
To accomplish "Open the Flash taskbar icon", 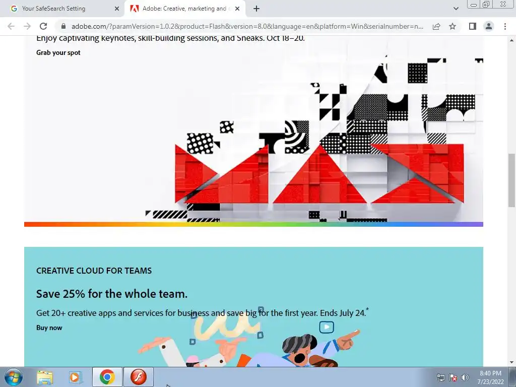I will 139,377.
